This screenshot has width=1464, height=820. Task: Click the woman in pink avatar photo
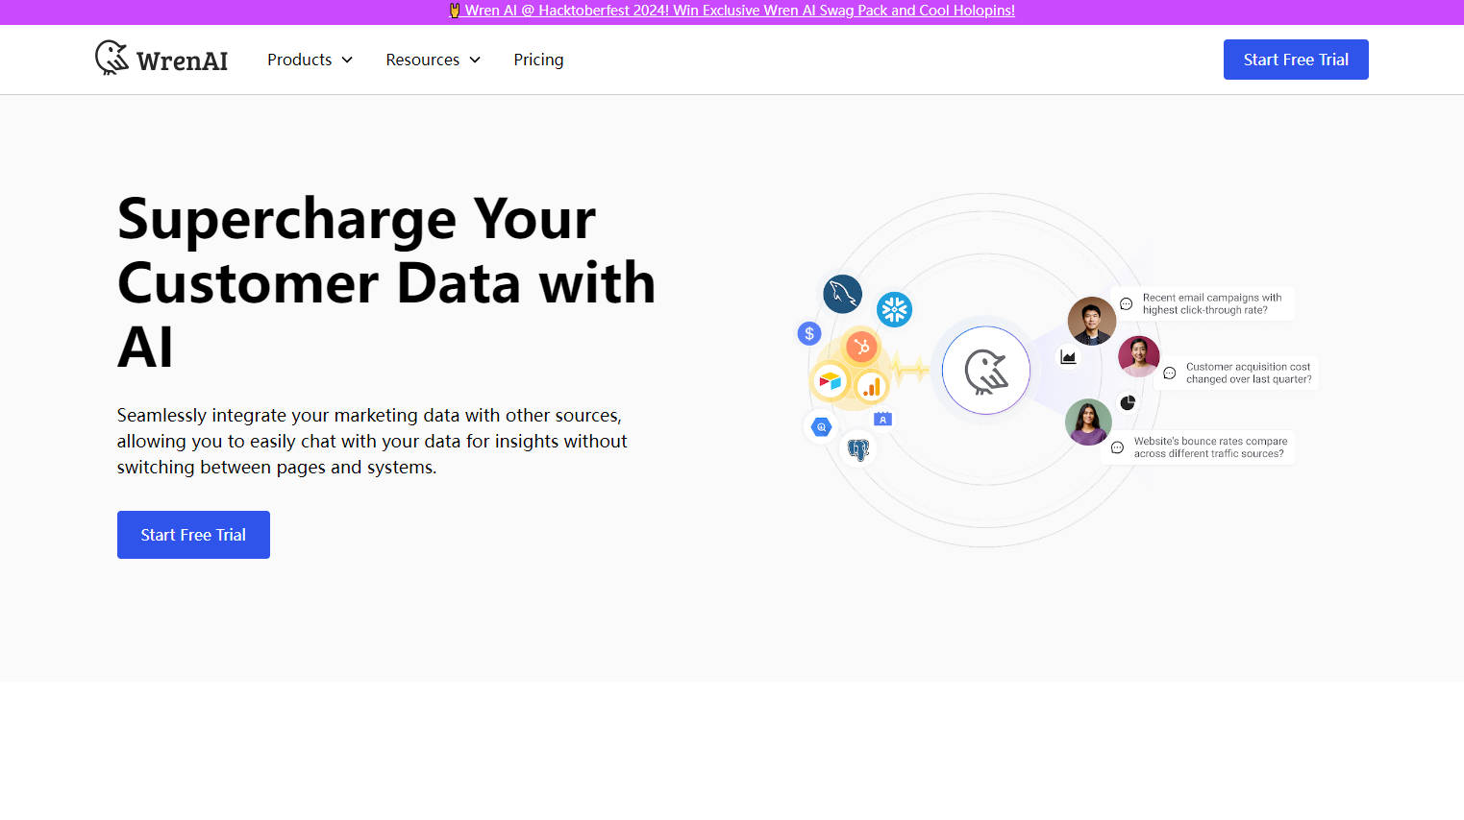1139,356
